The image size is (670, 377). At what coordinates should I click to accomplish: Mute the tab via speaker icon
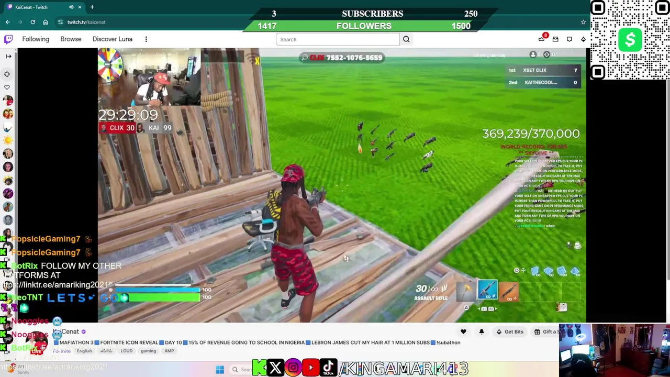pyautogui.click(x=71, y=7)
